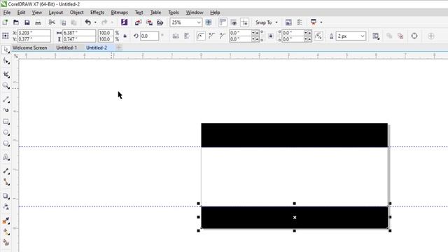Open the Object menu

76,13
